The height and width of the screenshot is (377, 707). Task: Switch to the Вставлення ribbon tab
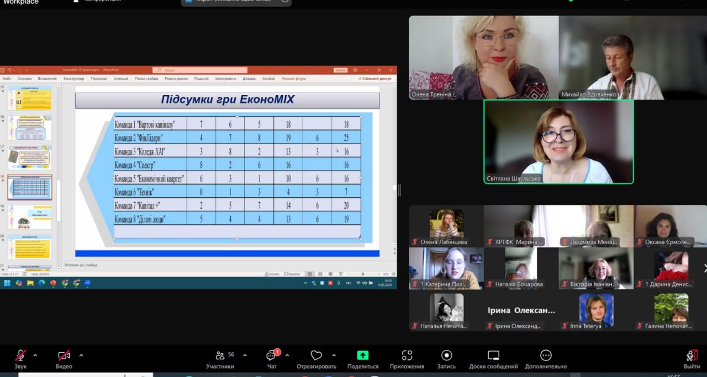coord(47,79)
